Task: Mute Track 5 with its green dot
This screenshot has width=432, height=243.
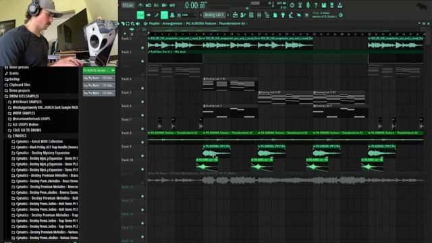Action: pyautogui.click(x=142, y=102)
